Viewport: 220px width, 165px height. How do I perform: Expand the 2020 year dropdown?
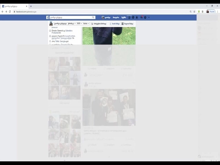[x=79, y=24]
